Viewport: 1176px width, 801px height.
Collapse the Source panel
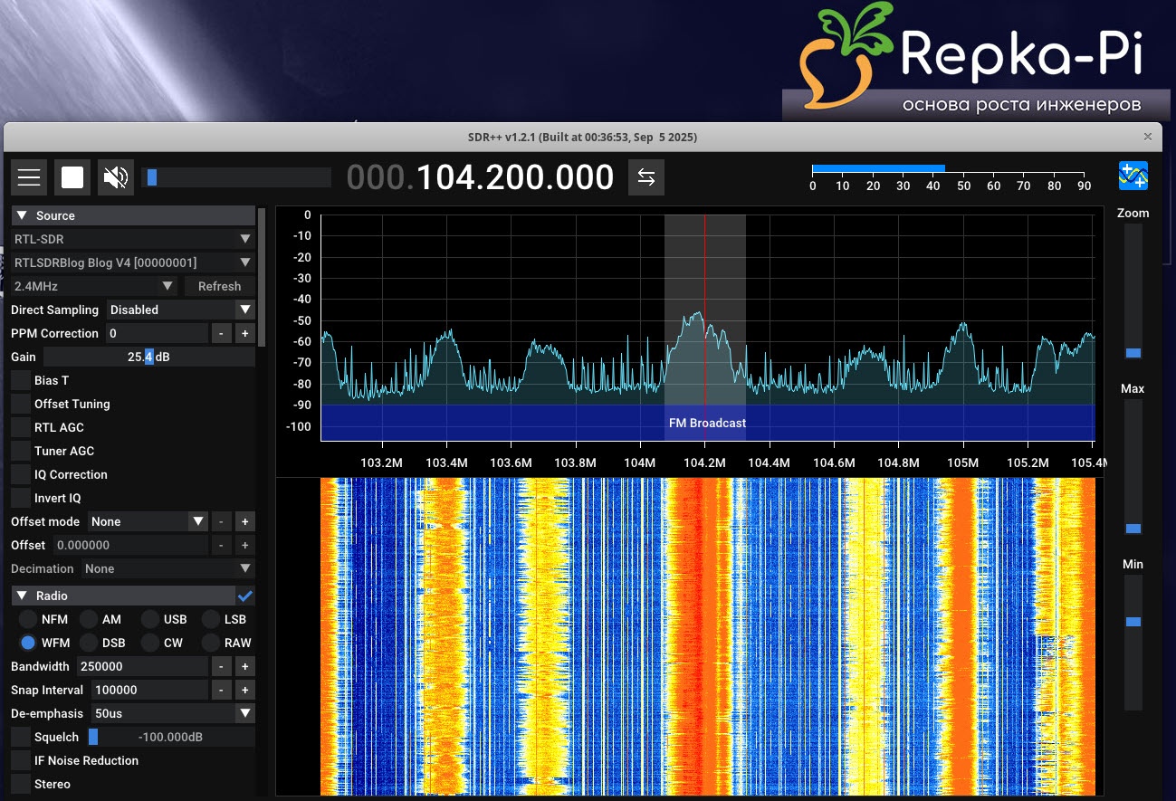click(x=21, y=215)
